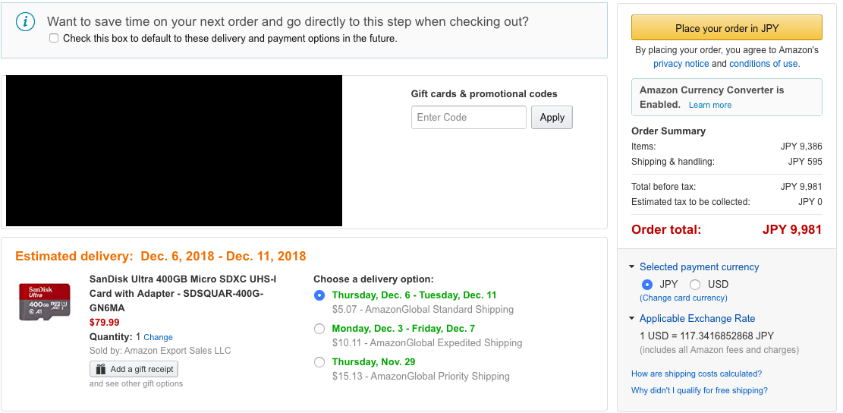Click the gift icon on receipt button
Screen dimensions: 843x413
101,369
